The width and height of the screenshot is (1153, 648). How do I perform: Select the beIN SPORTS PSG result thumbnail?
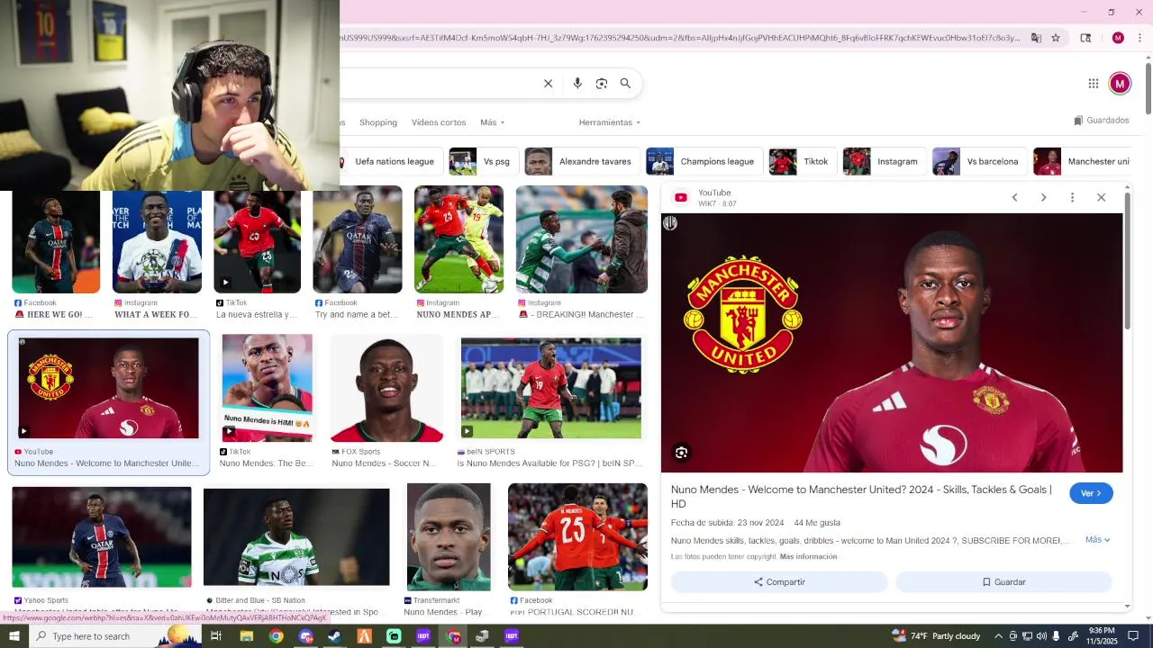coord(551,388)
